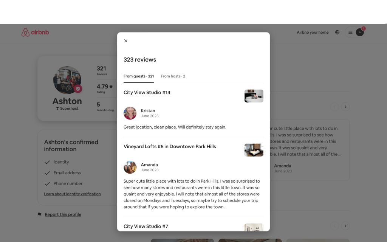Open the hamburger account menu
Image resolution: width=387 pixels, height=242 pixels.
tap(350, 33)
